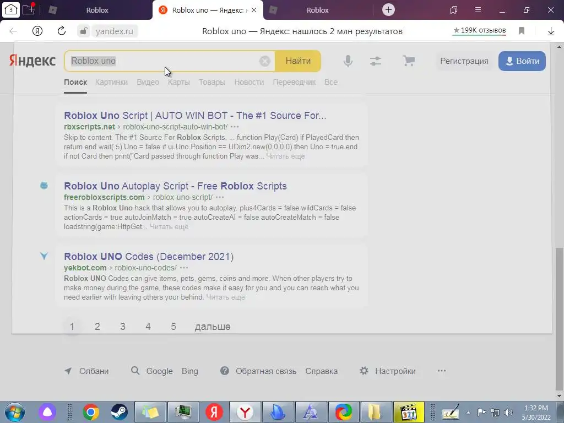Open the Windows Start menu
Image resolution: width=564 pixels, height=423 pixels.
14,412
